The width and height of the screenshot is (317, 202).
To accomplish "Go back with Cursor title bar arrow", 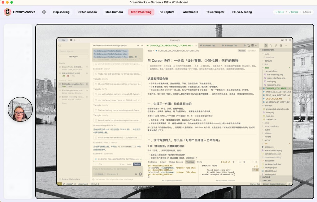I will 75,40.
